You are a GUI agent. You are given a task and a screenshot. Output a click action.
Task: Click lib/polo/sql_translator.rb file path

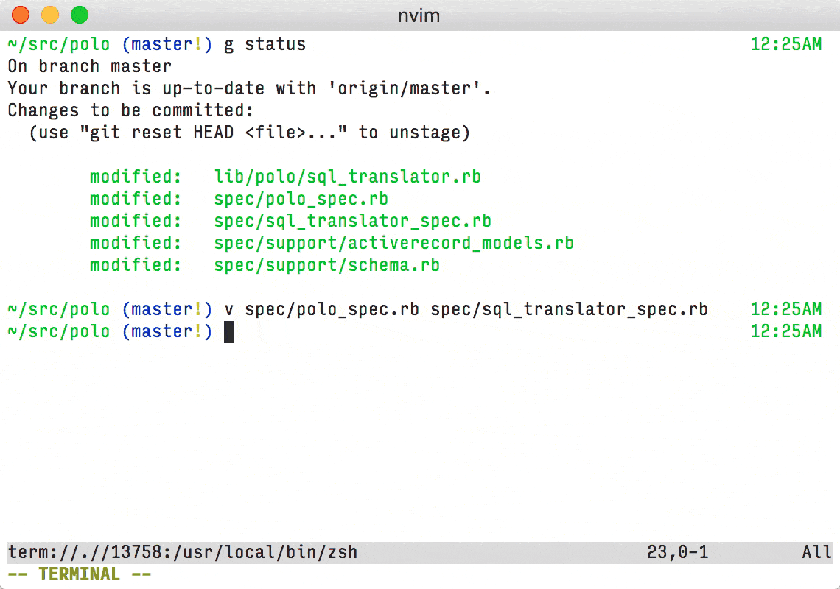click(347, 177)
